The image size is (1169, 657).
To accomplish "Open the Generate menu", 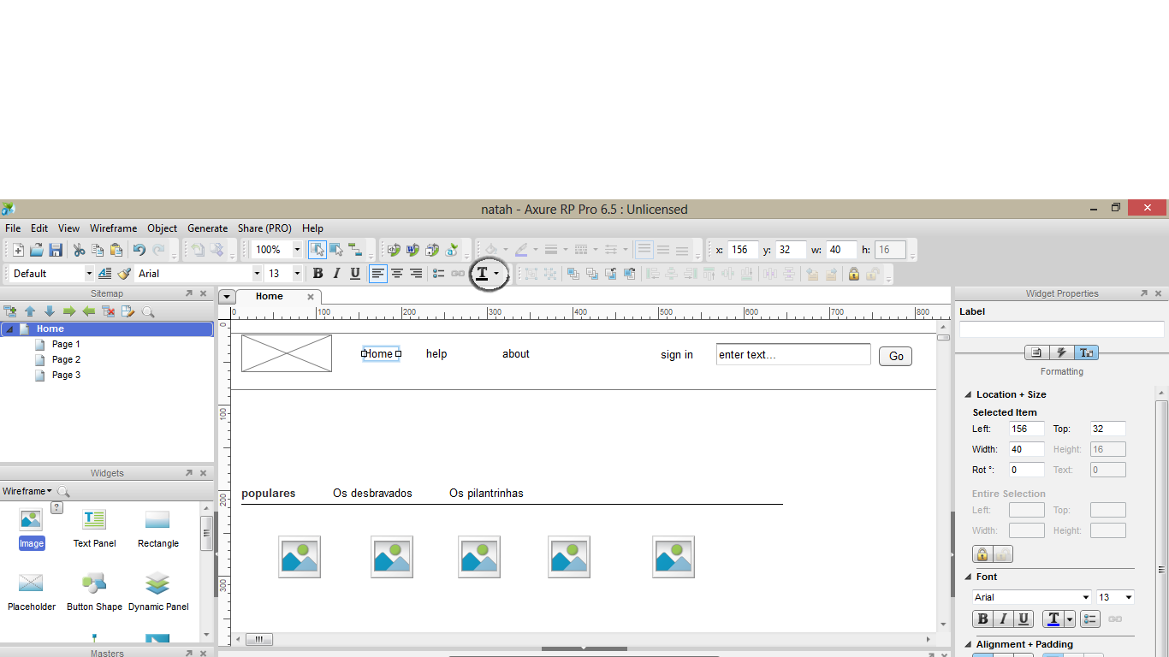I will click(208, 228).
